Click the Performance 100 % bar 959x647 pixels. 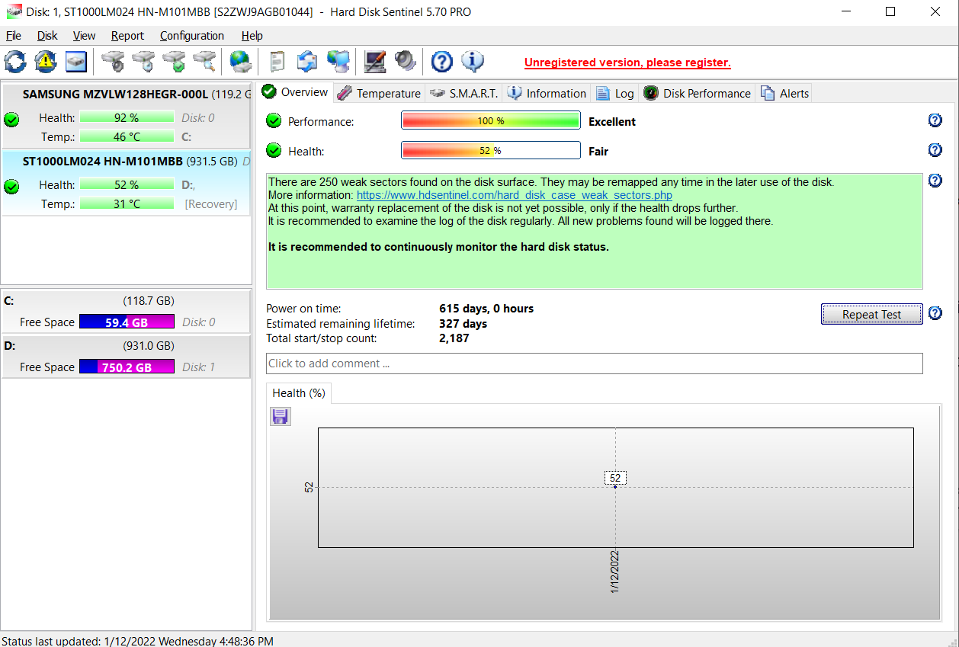click(490, 121)
